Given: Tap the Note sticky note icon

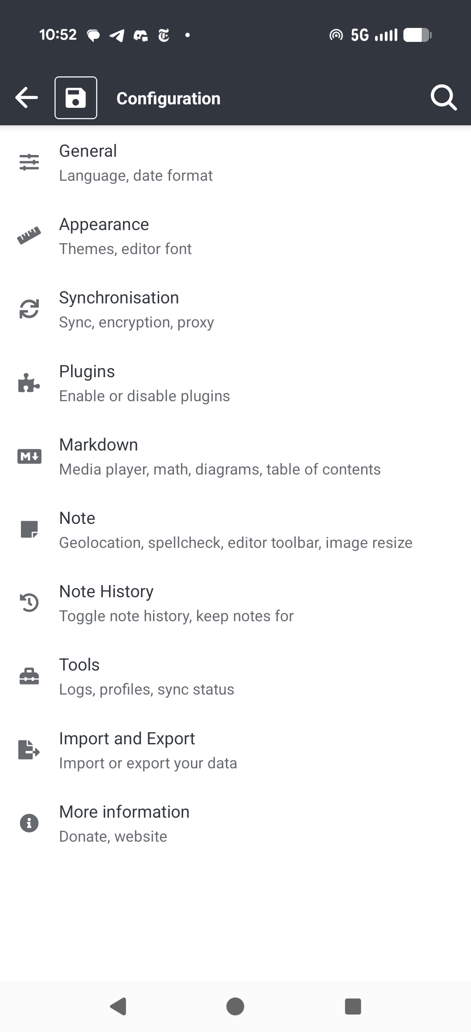Looking at the screenshot, I should click(29, 530).
